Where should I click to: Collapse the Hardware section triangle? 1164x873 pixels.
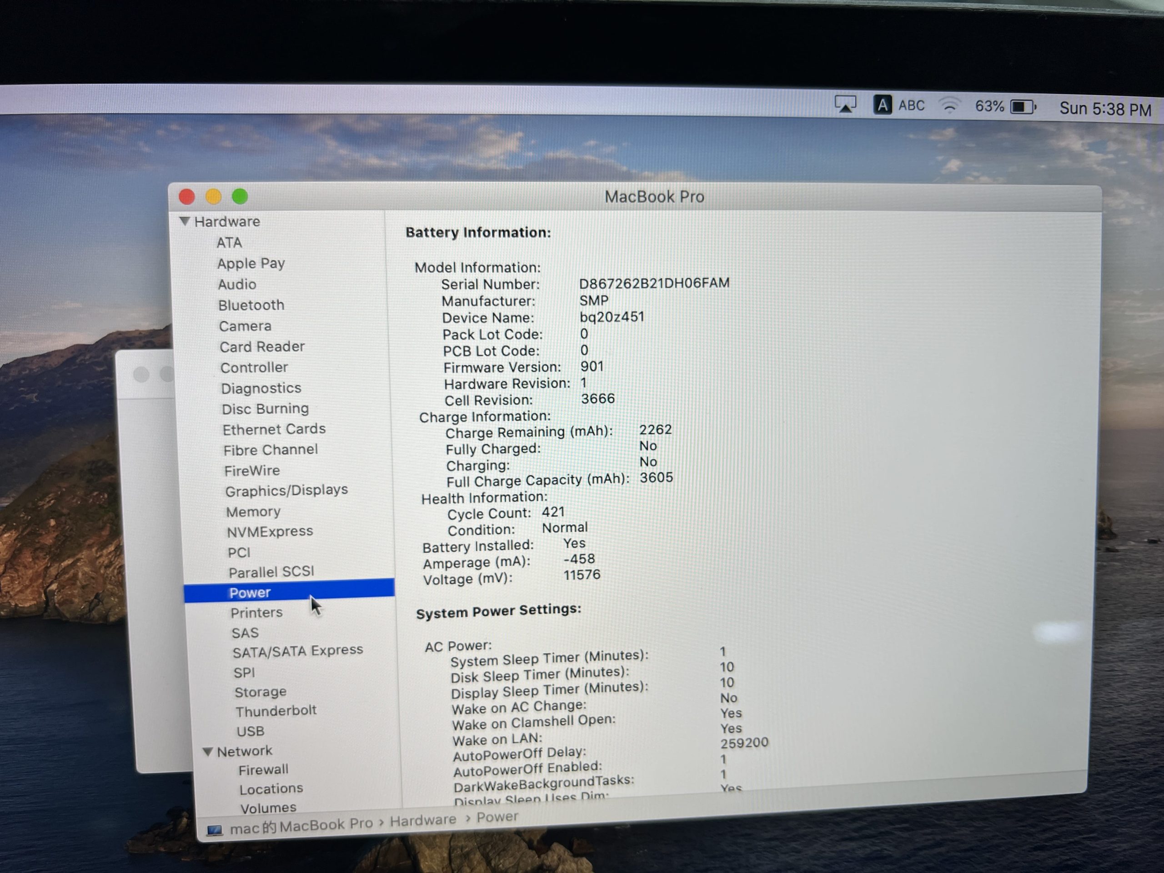tap(184, 221)
